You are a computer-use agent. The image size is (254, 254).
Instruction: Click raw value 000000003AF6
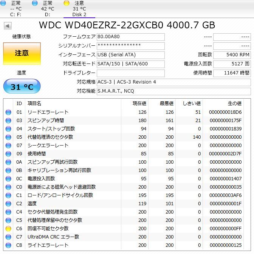(226, 195)
